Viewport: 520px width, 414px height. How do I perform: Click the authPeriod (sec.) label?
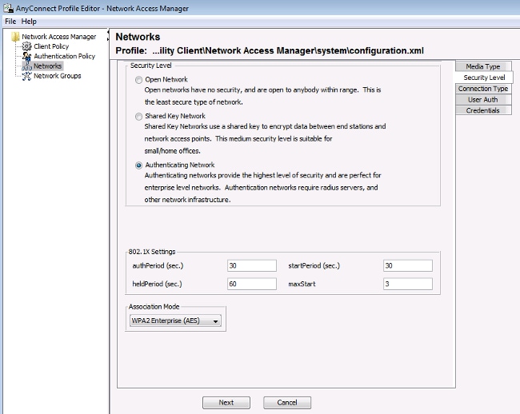[158, 265]
